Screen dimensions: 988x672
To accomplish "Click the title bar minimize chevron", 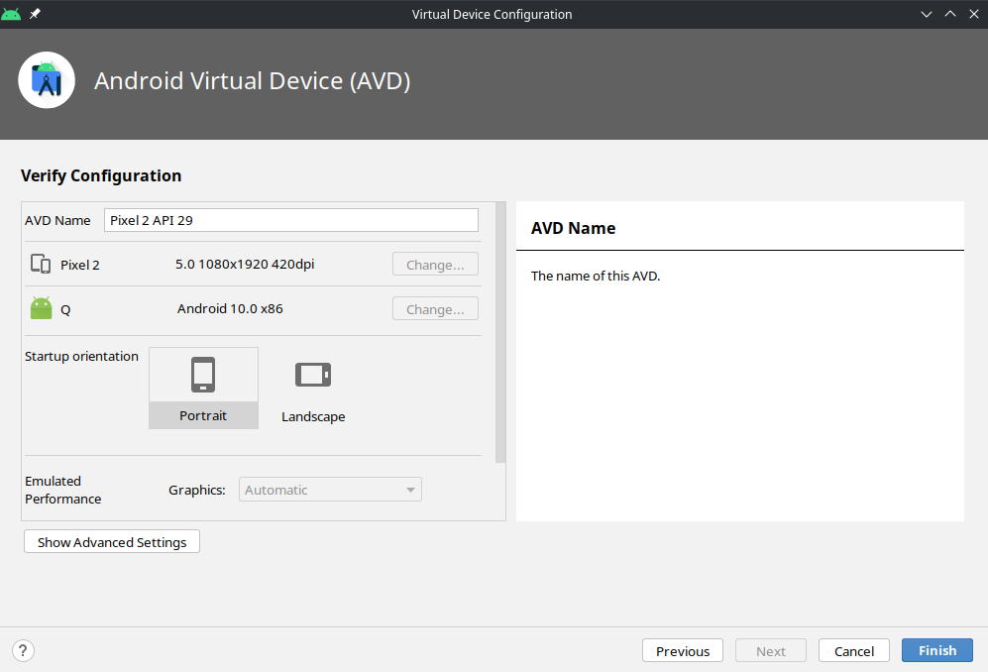I will tap(927, 14).
